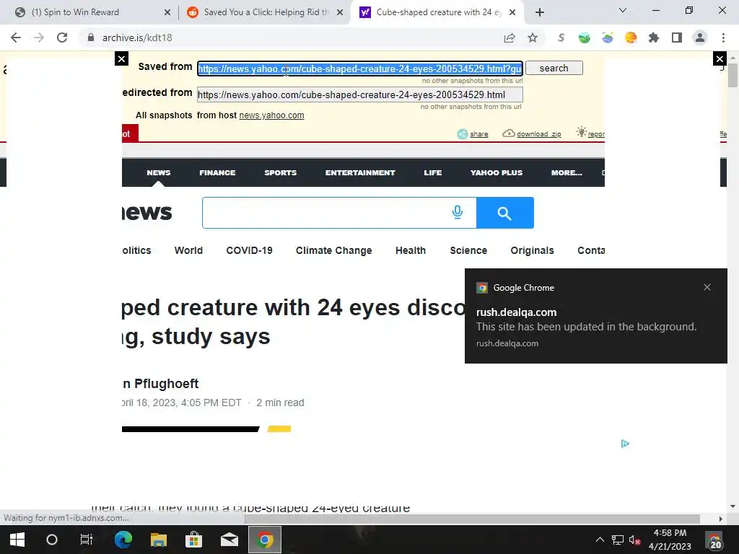Click the right black X on banner

720,59
